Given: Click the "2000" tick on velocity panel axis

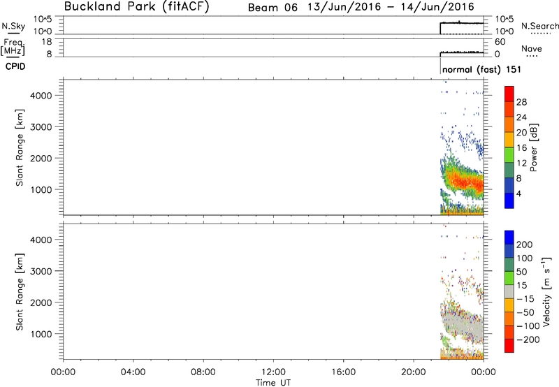Looking at the screenshot, I should point(41,302).
